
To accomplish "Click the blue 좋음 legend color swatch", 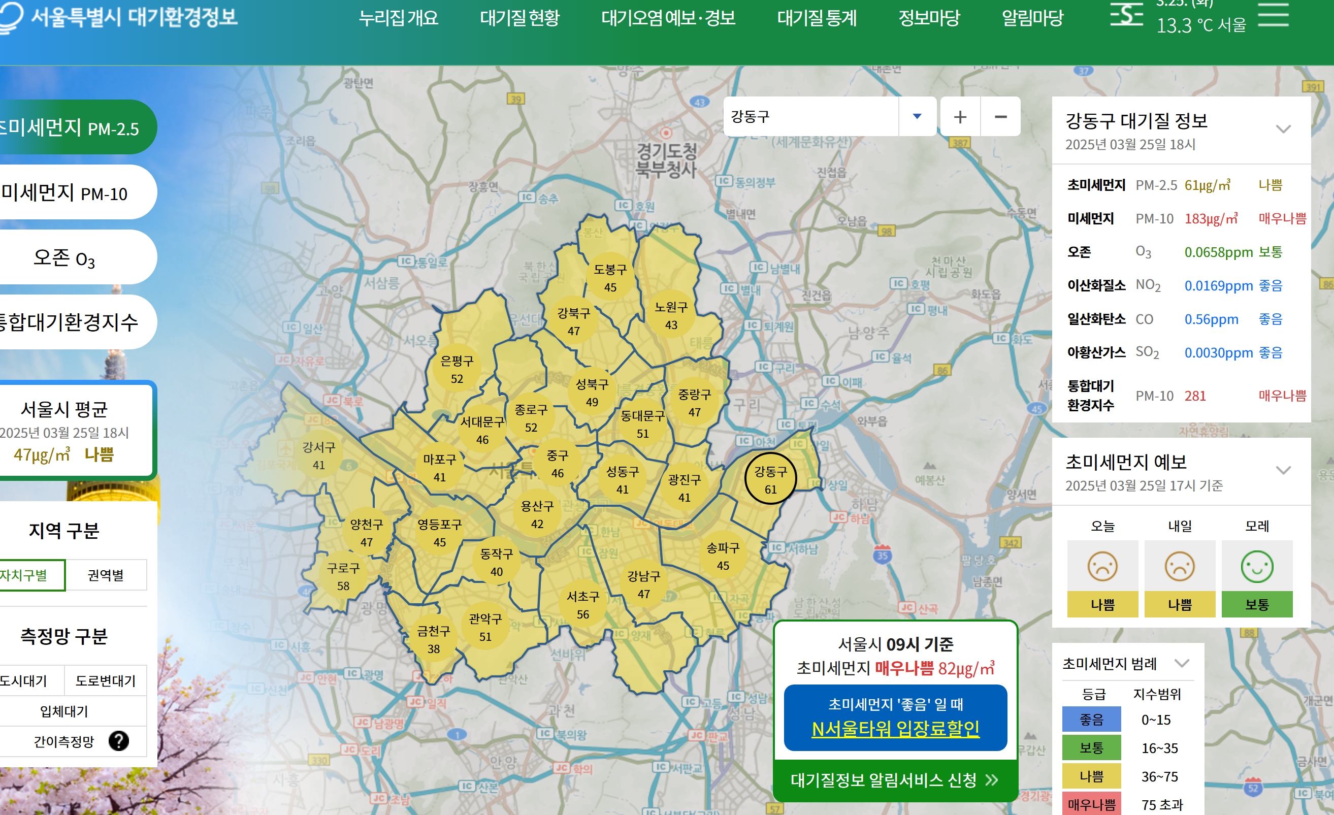I will tap(1091, 719).
